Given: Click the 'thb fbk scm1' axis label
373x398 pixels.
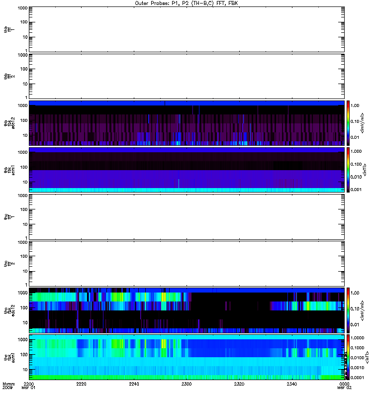Looking at the screenshot, I should tap(9, 170).
